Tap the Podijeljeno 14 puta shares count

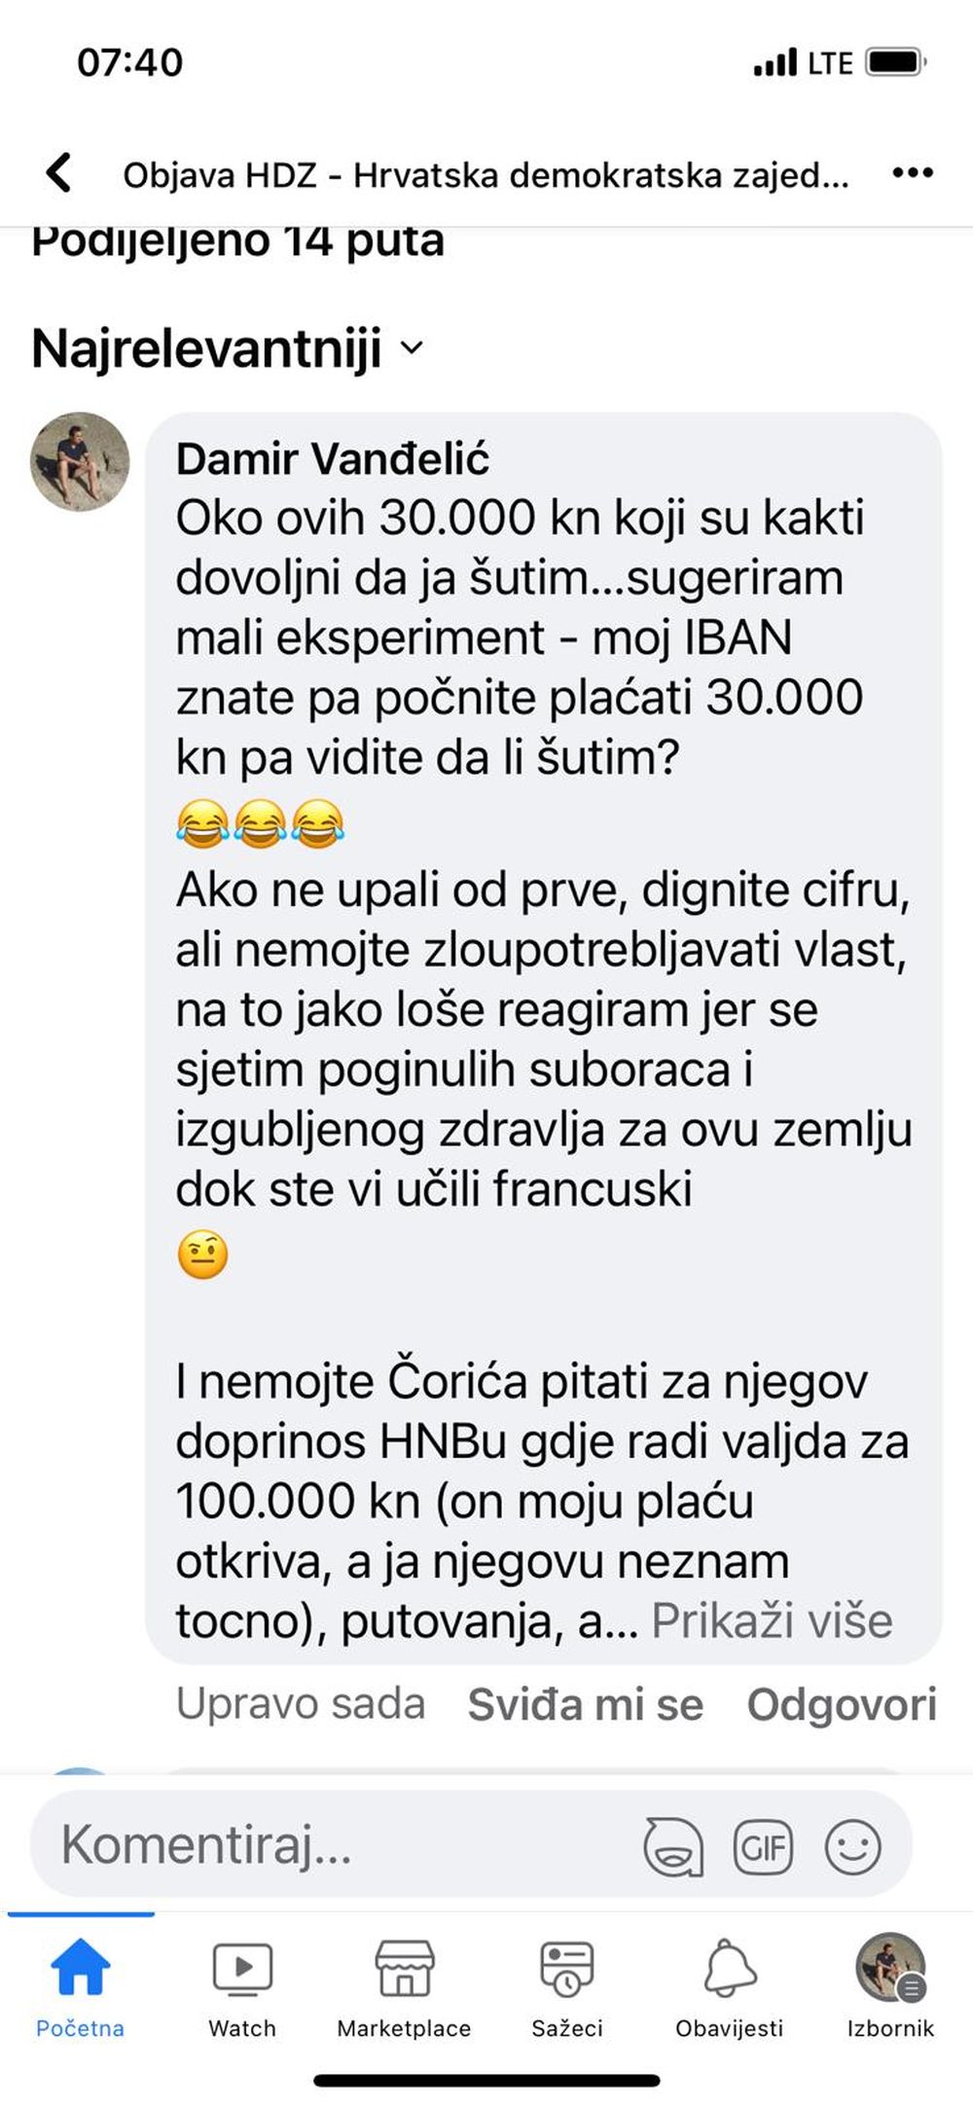click(237, 241)
